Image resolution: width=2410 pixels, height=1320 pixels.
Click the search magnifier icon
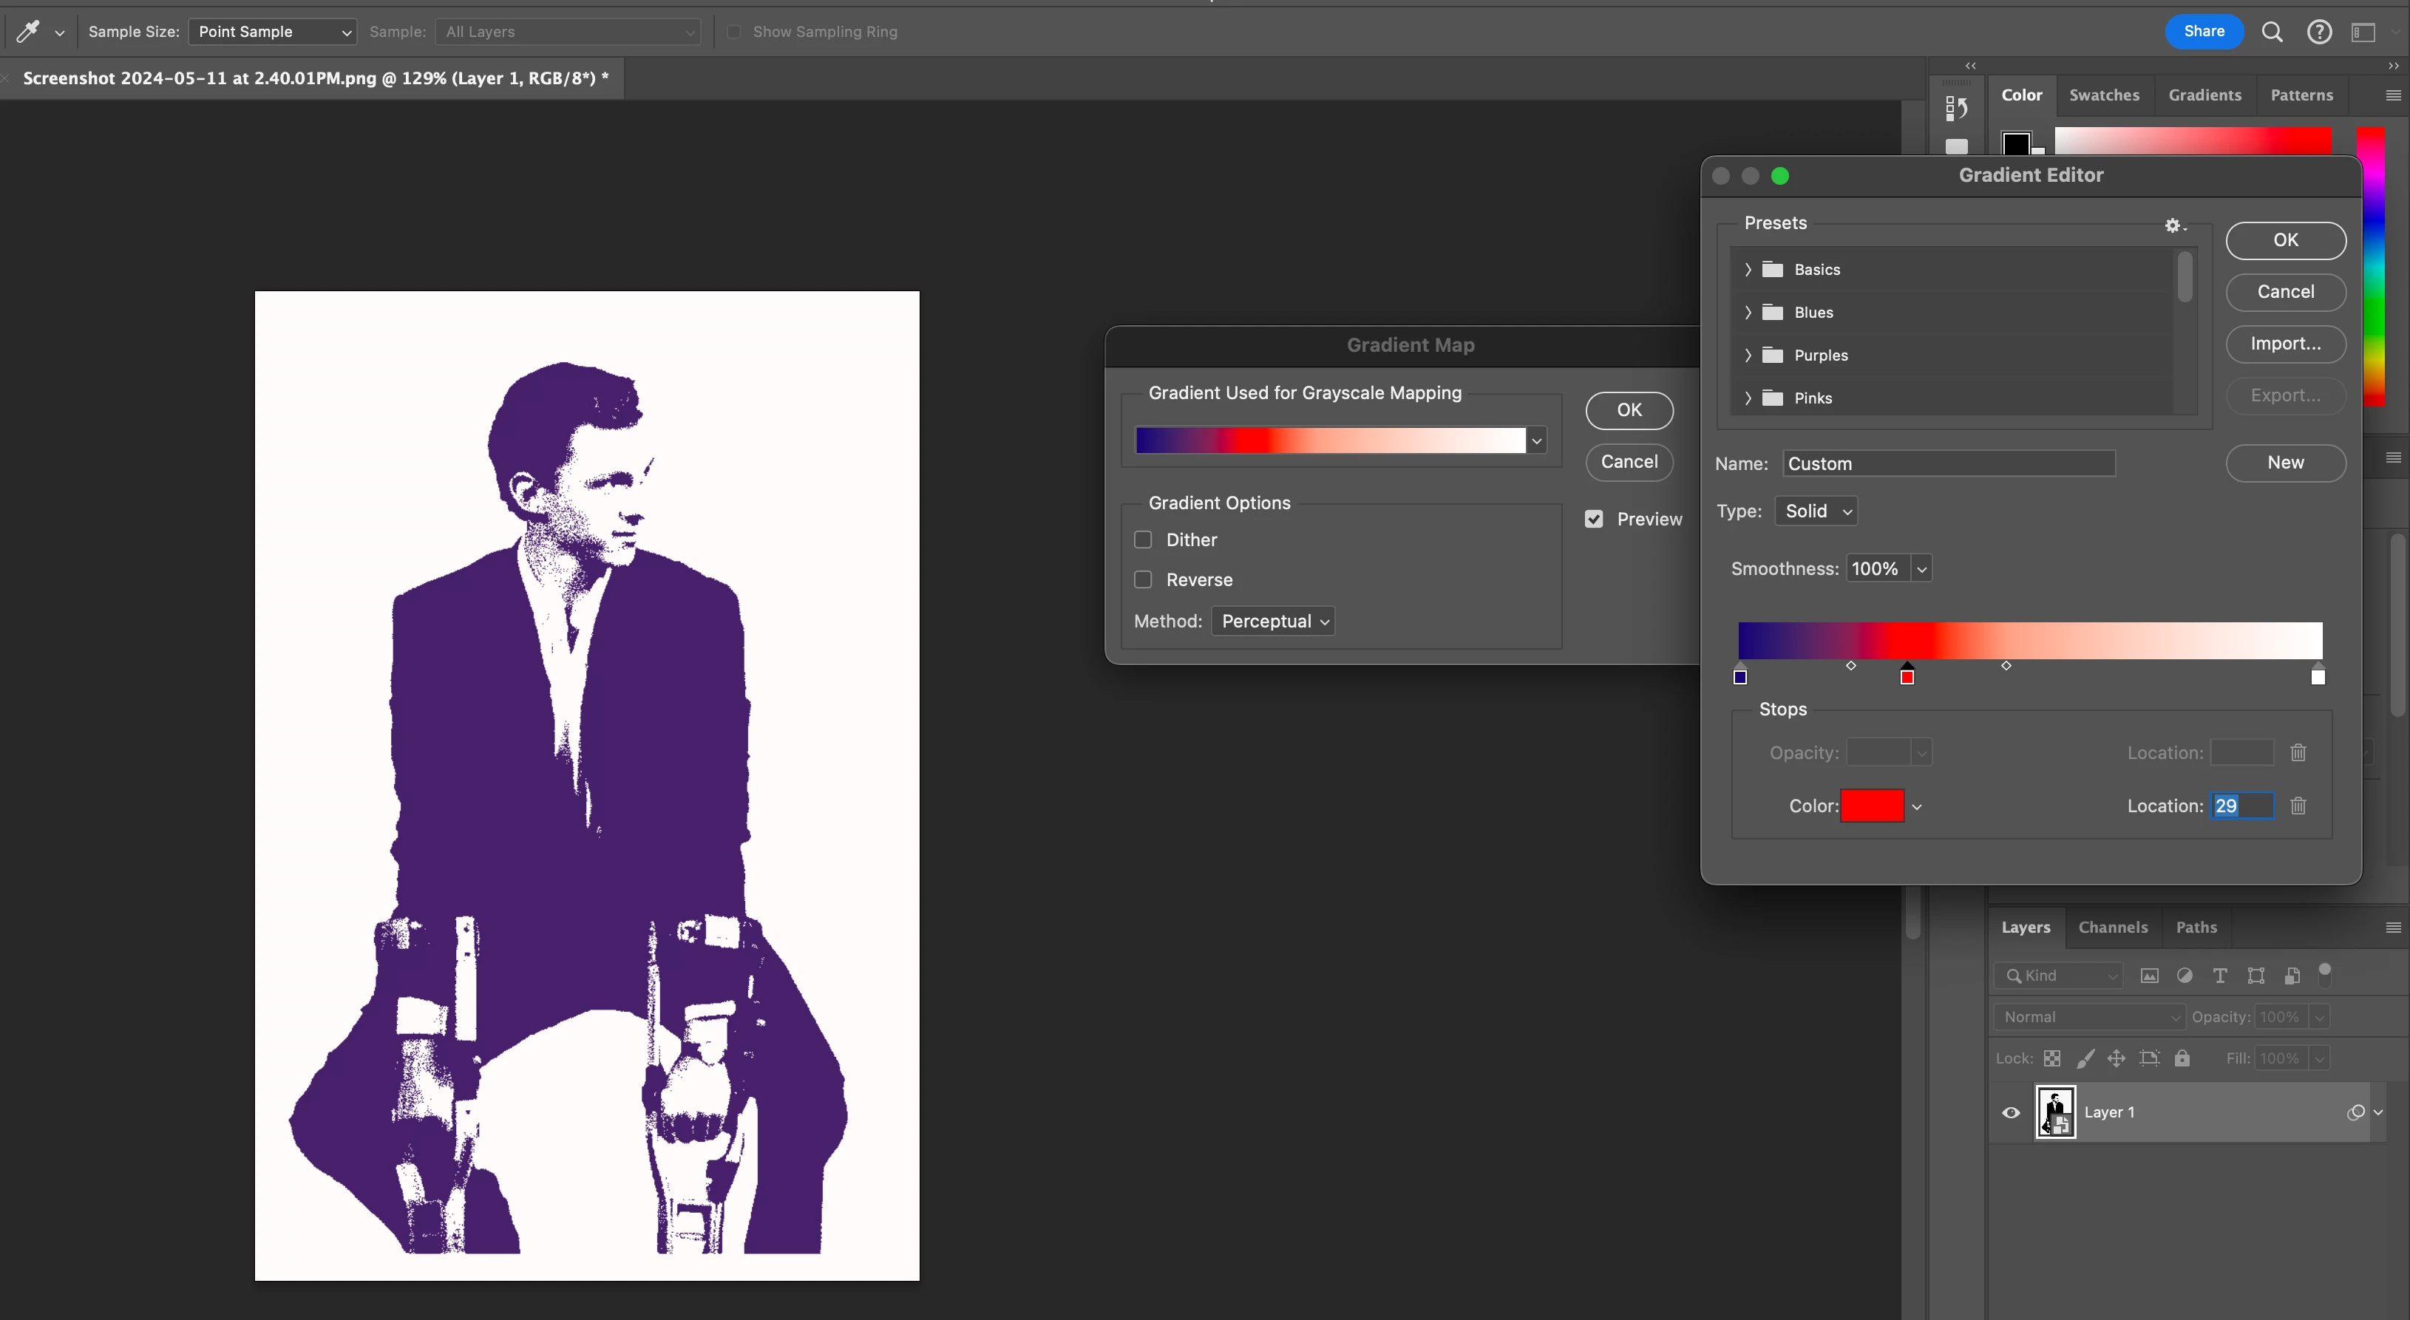[2272, 32]
